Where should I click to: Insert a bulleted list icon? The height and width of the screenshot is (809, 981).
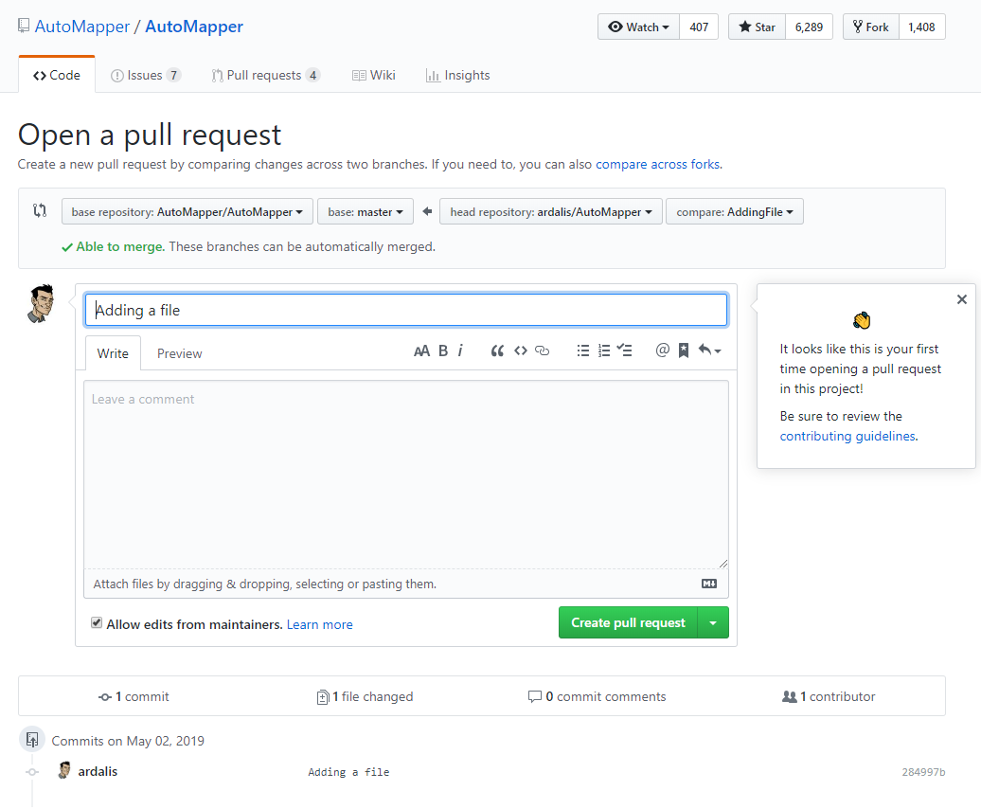pyautogui.click(x=583, y=351)
